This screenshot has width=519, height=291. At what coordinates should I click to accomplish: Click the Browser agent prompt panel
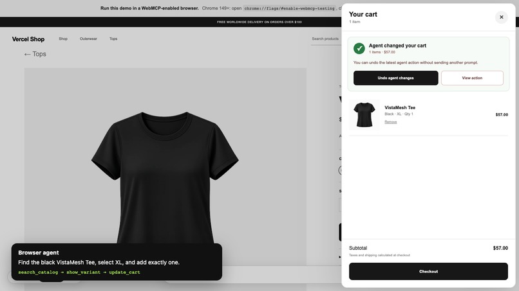pyautogui.click(x=117, y=262)
